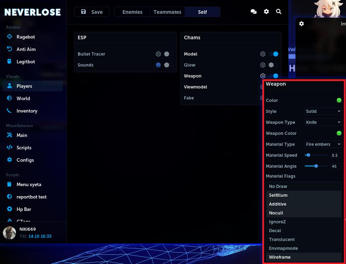Screen dimensions: 346x264
Task: Open the Style dropdown showing Solid
Action: [323, 111]
